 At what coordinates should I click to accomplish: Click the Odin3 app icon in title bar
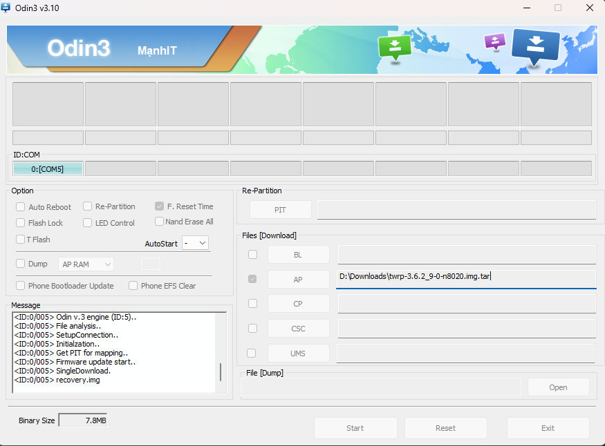6,8
